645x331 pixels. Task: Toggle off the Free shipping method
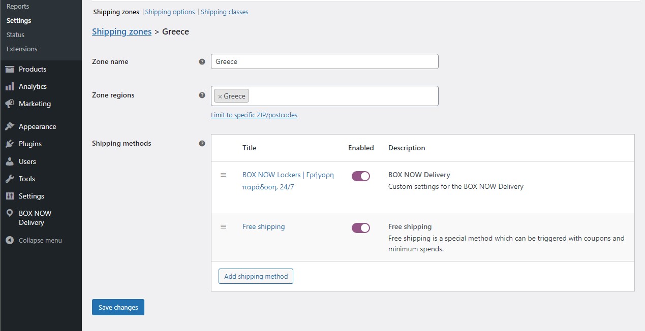click(360, 228)
